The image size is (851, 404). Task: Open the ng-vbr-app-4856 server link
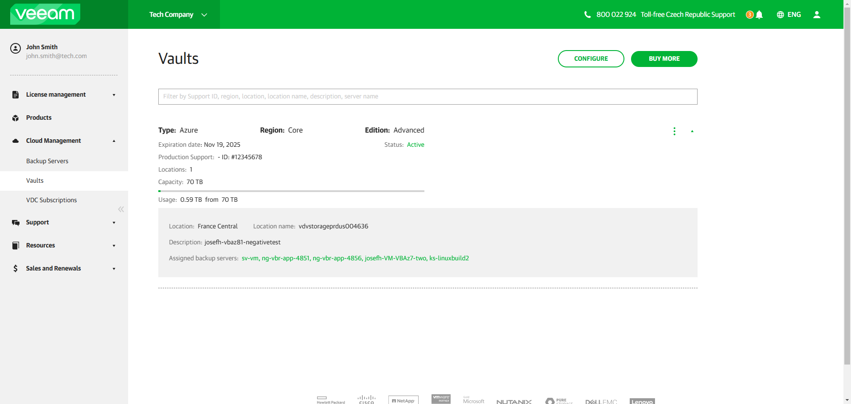(x=337, y=258)
